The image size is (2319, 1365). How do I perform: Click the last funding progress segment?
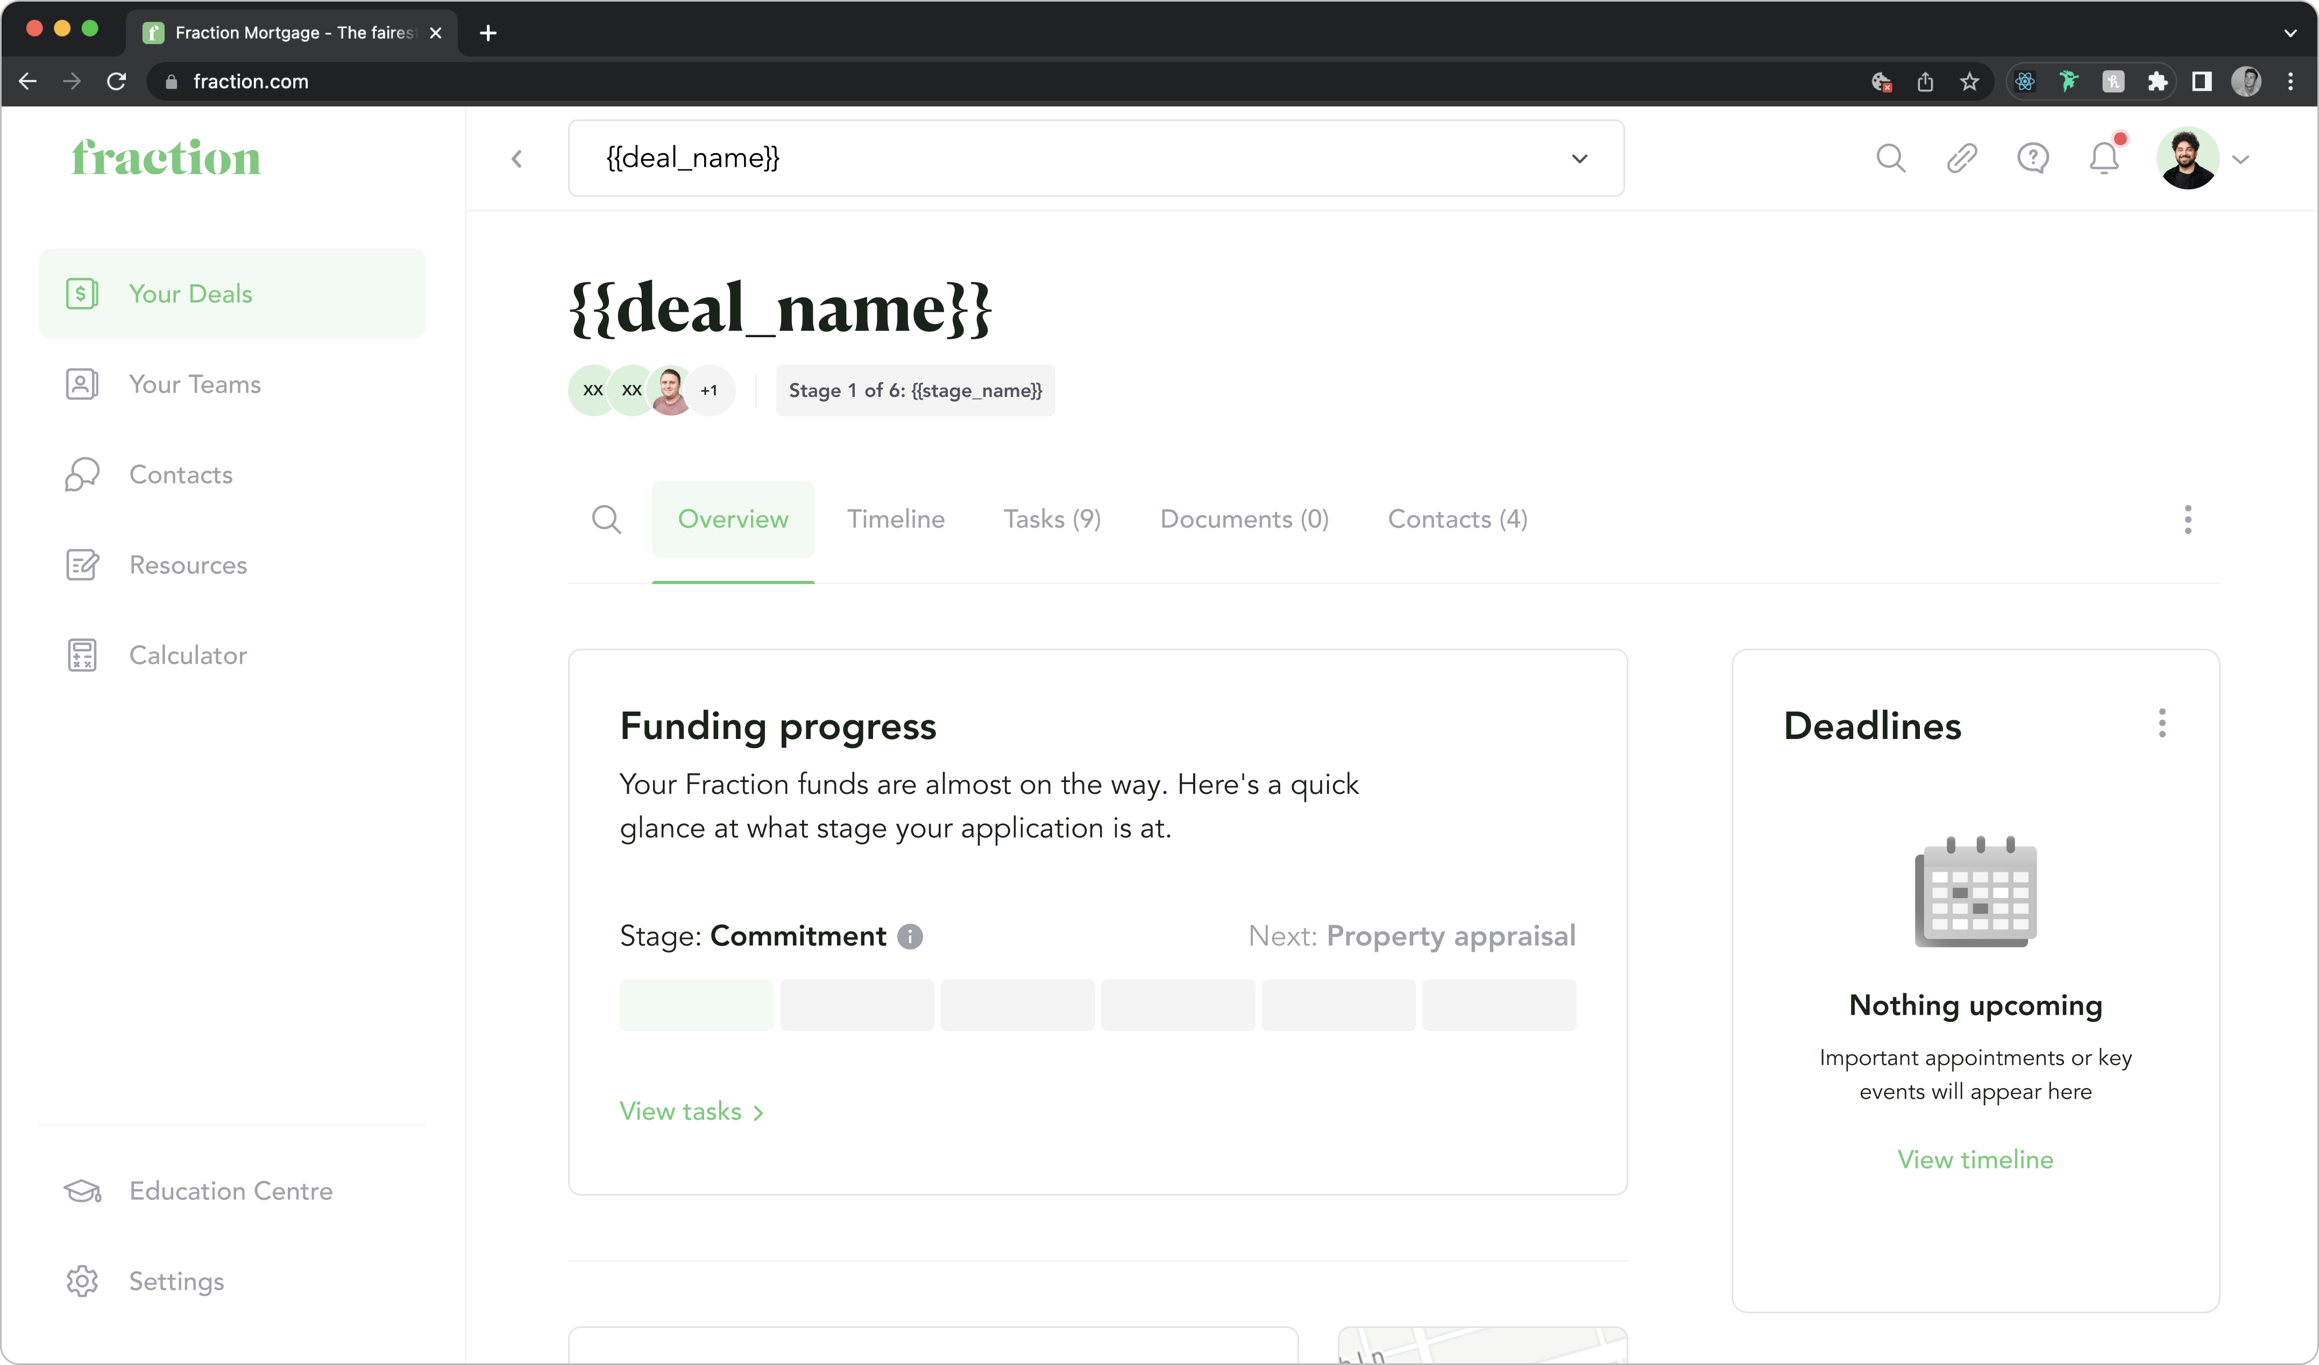tap(1499, 1005)
